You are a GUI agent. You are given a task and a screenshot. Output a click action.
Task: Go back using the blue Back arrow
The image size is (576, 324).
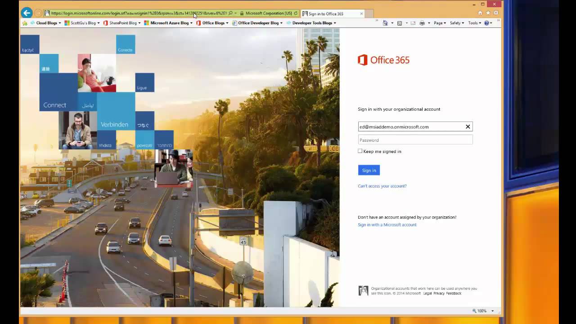coord(27,13)
